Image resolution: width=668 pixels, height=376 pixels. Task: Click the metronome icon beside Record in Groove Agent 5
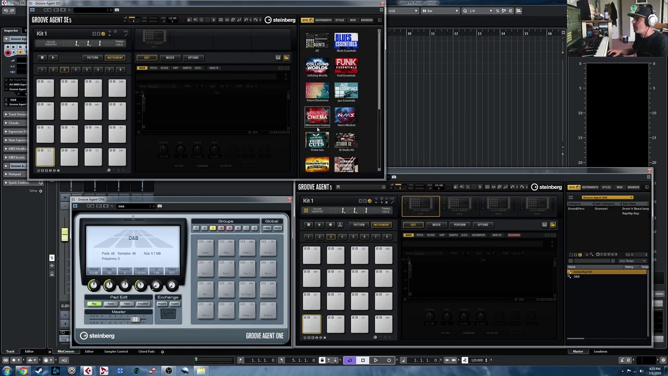(340, 225)
